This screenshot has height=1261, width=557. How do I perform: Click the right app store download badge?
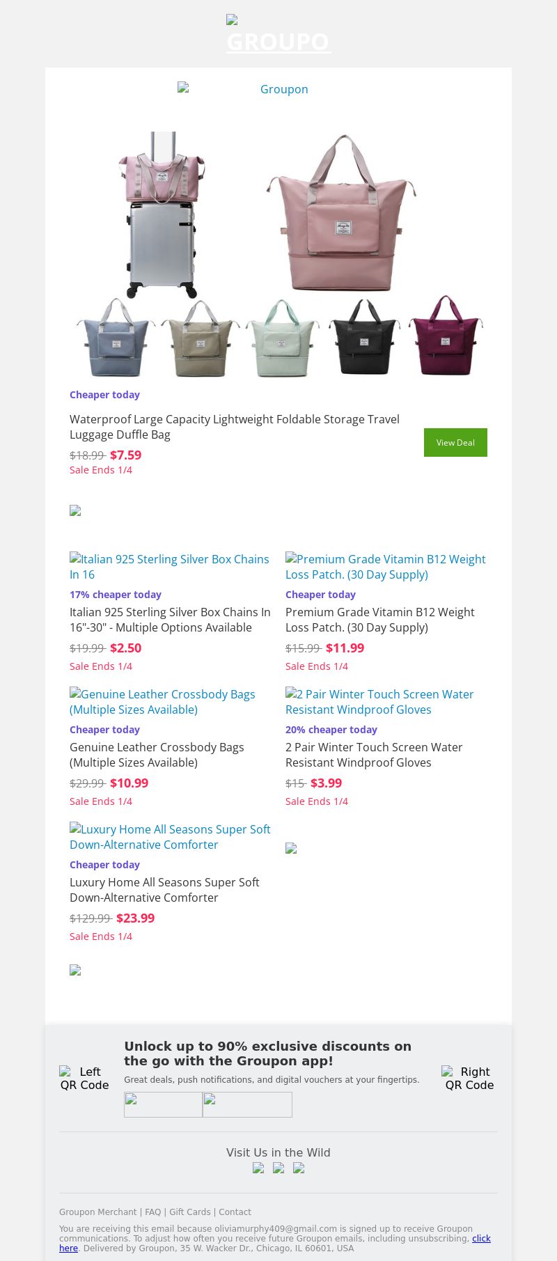pos(247,1104)
